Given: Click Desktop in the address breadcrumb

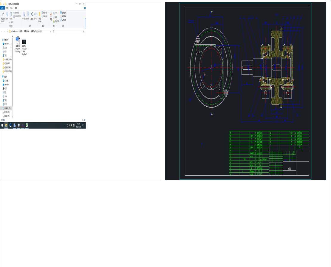Looking at the screenshot, I should pyautogui.click(x=14, y=31).
